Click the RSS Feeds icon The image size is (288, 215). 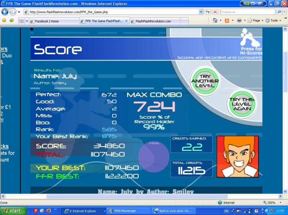click(x=227, y=21)
